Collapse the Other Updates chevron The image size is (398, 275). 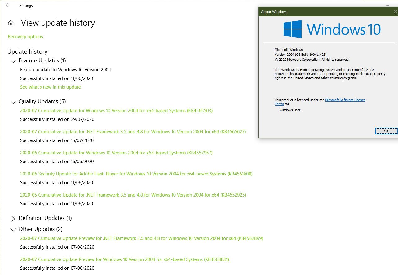(13, 230)
